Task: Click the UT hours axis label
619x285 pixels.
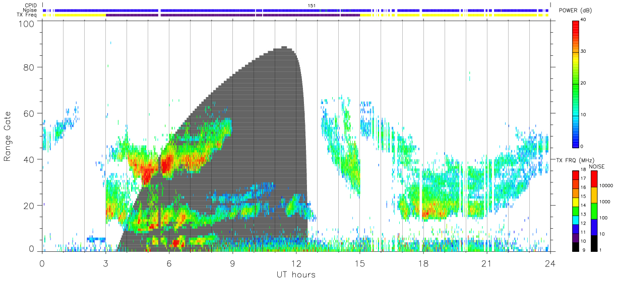Action: tap(296, 274)
